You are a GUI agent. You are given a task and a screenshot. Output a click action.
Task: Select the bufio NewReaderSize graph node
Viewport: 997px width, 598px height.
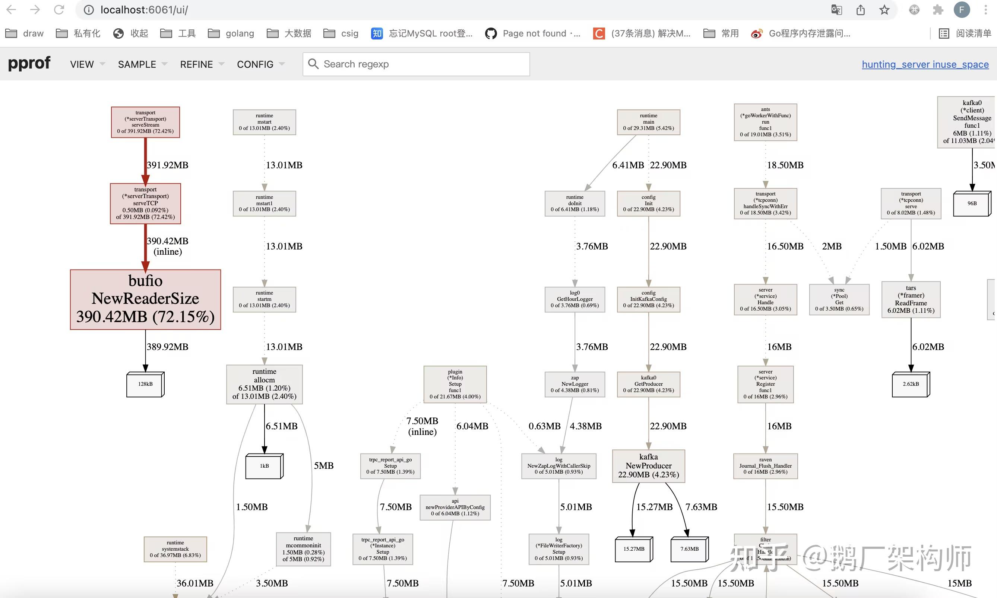pyautogui.click(x=145, y=299)
